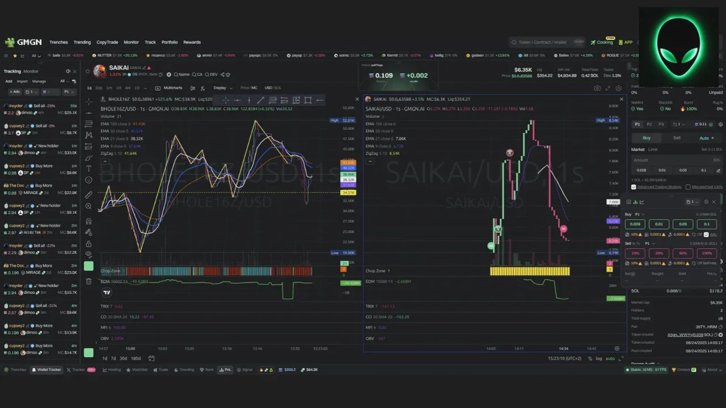The height and width of the screenshot is (408, 726).
Task: Close the SAIKAI chart pane
Action: (x=621, y=99)
